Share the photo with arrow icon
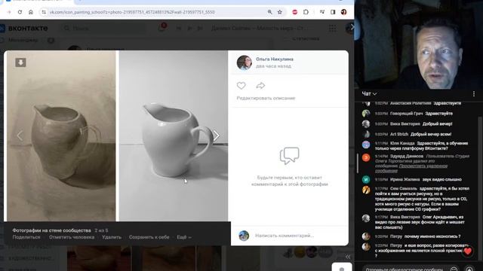This screenshot has width=483, height=271. pyautogui.click(x=260, y=85)
